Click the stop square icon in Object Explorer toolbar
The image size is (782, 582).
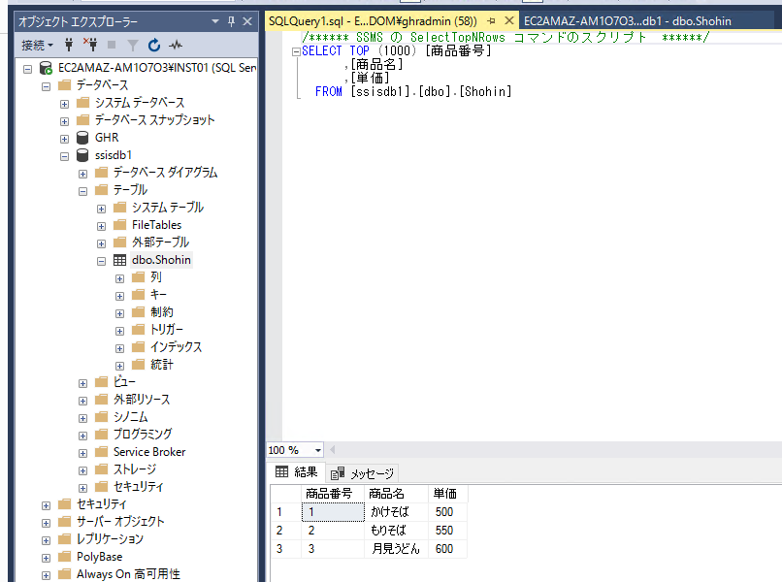pyautogui.click(x=112, y=46)
